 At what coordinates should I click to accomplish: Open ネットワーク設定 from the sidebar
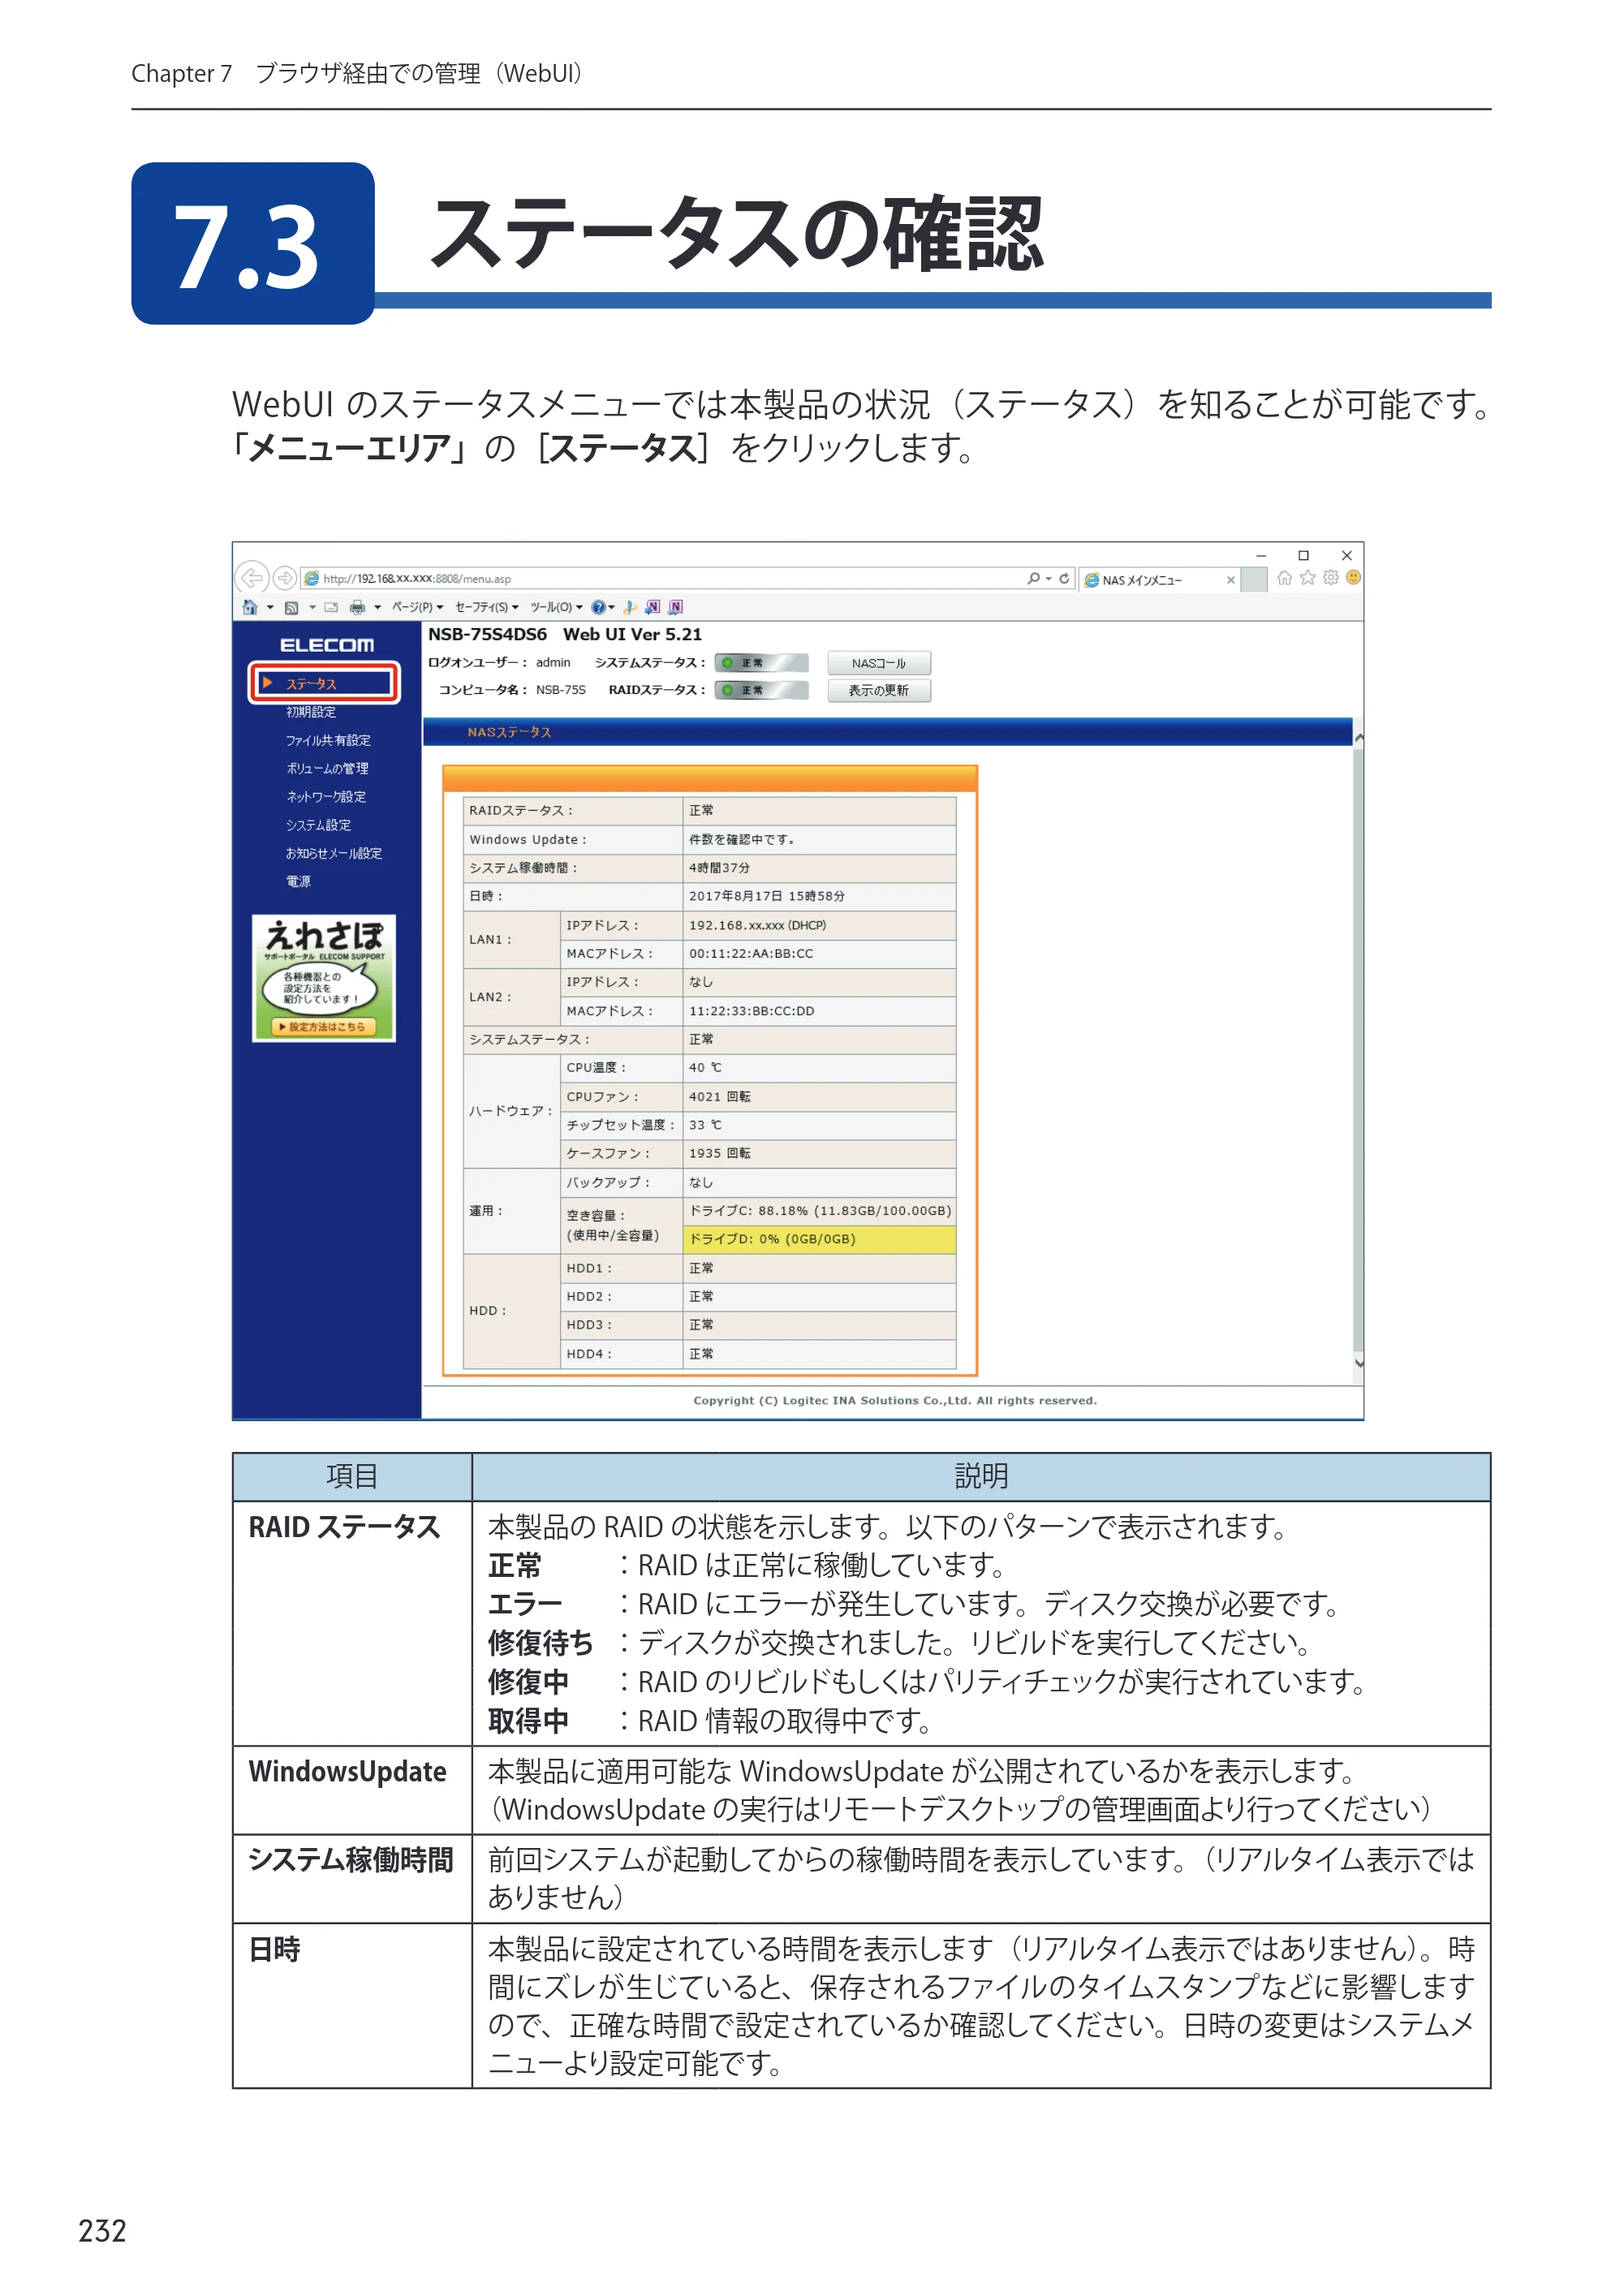(x=326, y=797)
